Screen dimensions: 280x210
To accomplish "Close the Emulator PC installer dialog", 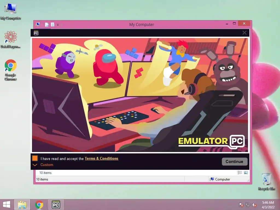I will click(244, 33).
